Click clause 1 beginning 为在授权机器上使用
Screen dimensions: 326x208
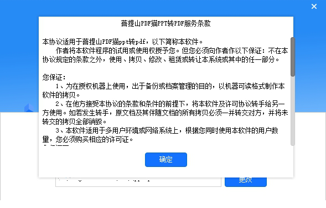tap(164, 90)
